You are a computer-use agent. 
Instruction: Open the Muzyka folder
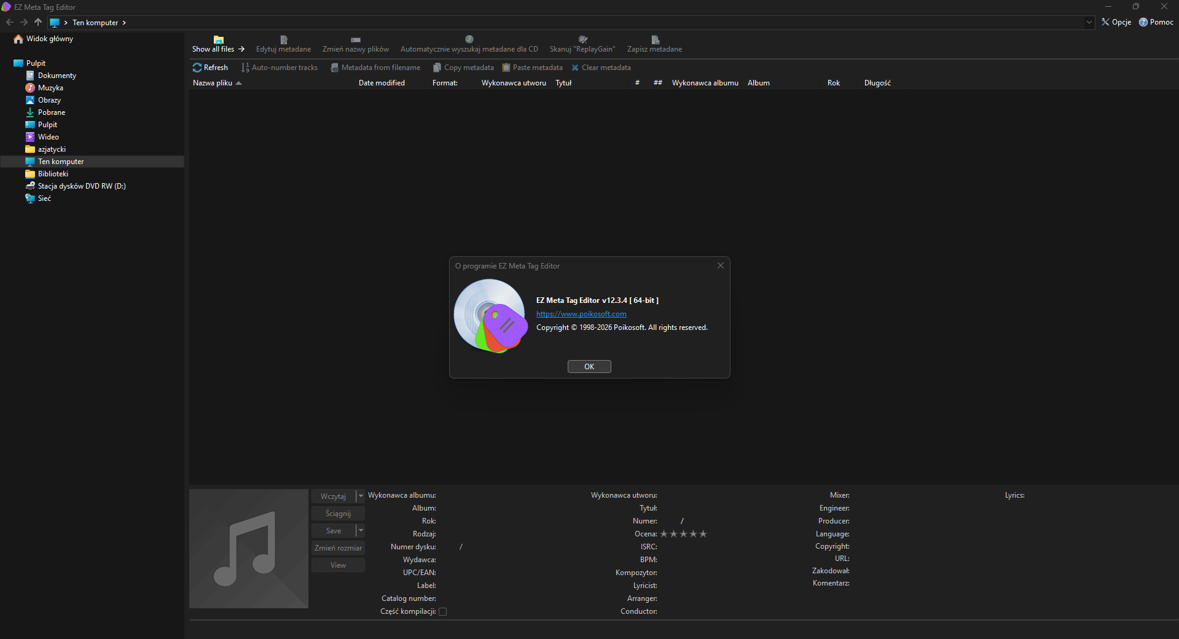tap(44, 88)
